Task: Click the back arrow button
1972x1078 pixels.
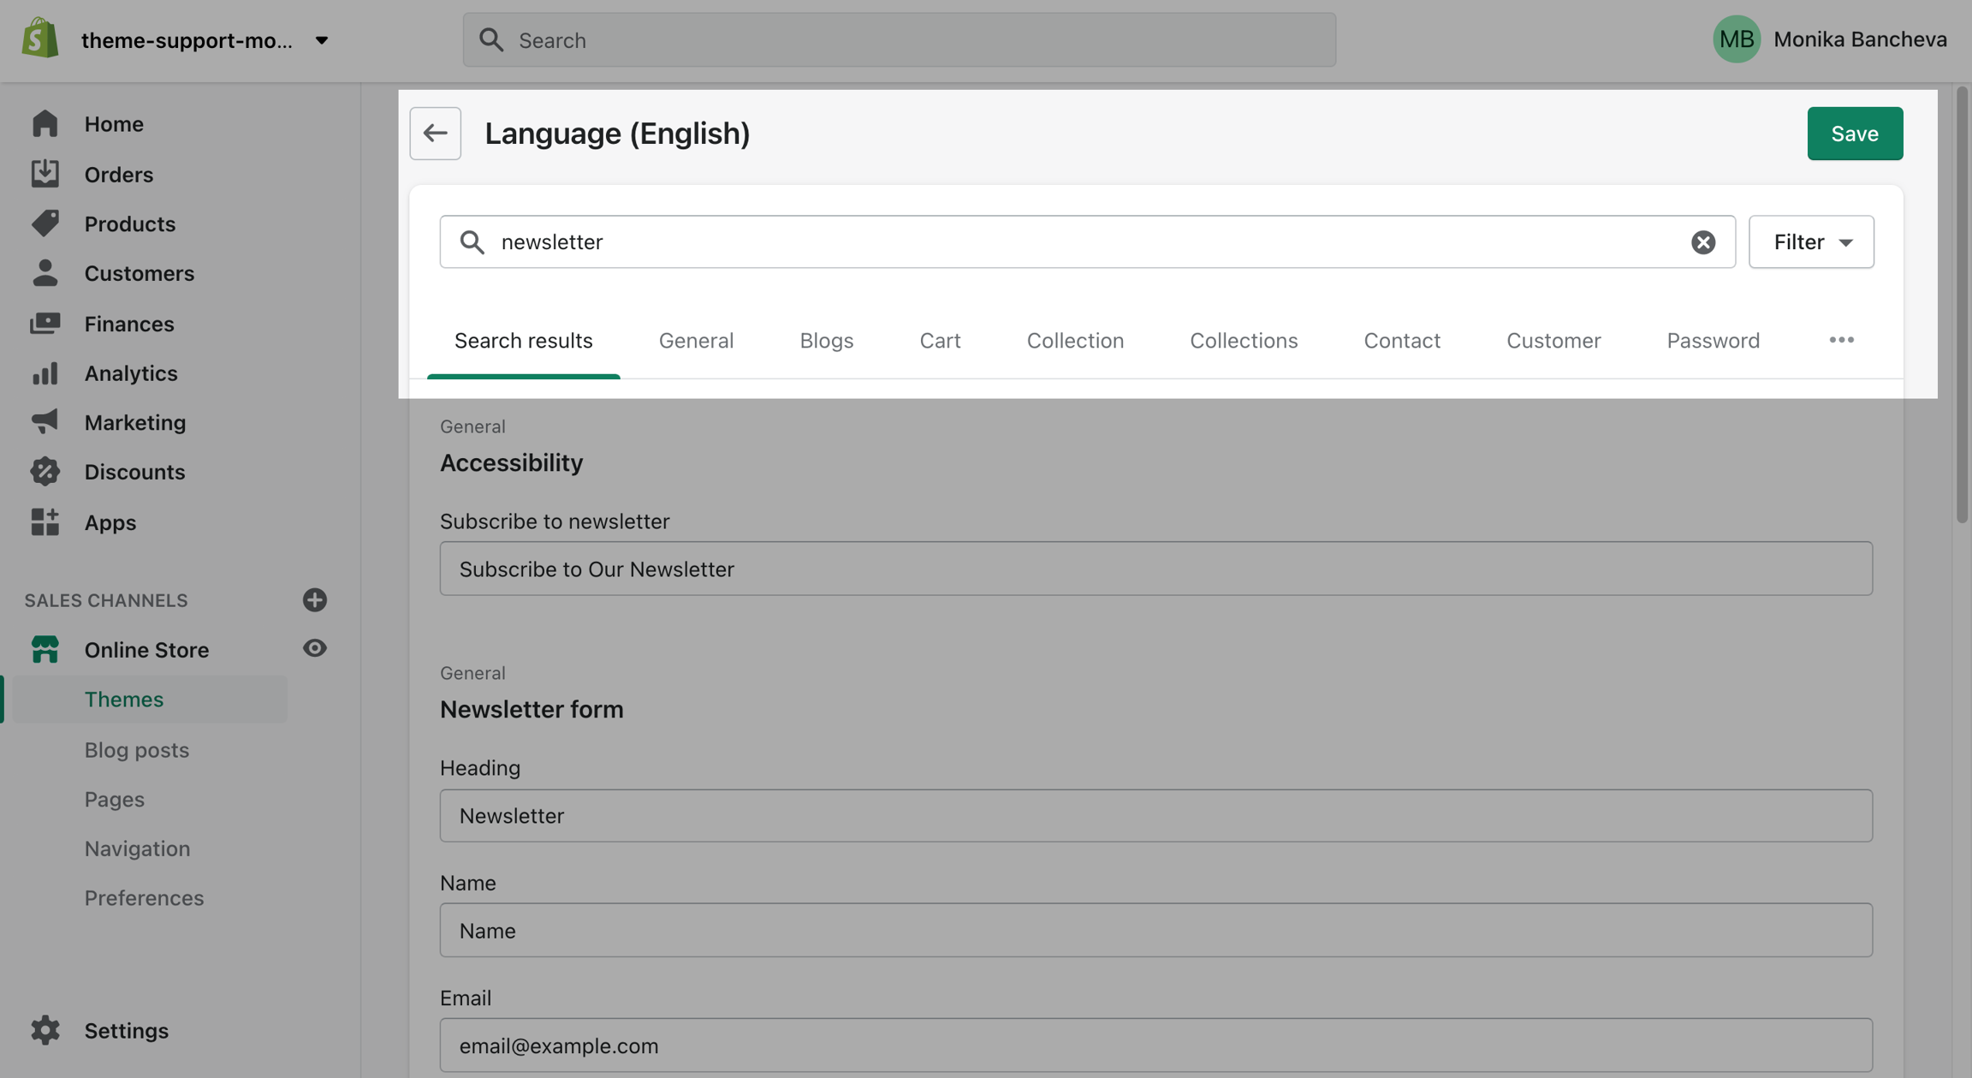Action: click(x=435, y=134)
